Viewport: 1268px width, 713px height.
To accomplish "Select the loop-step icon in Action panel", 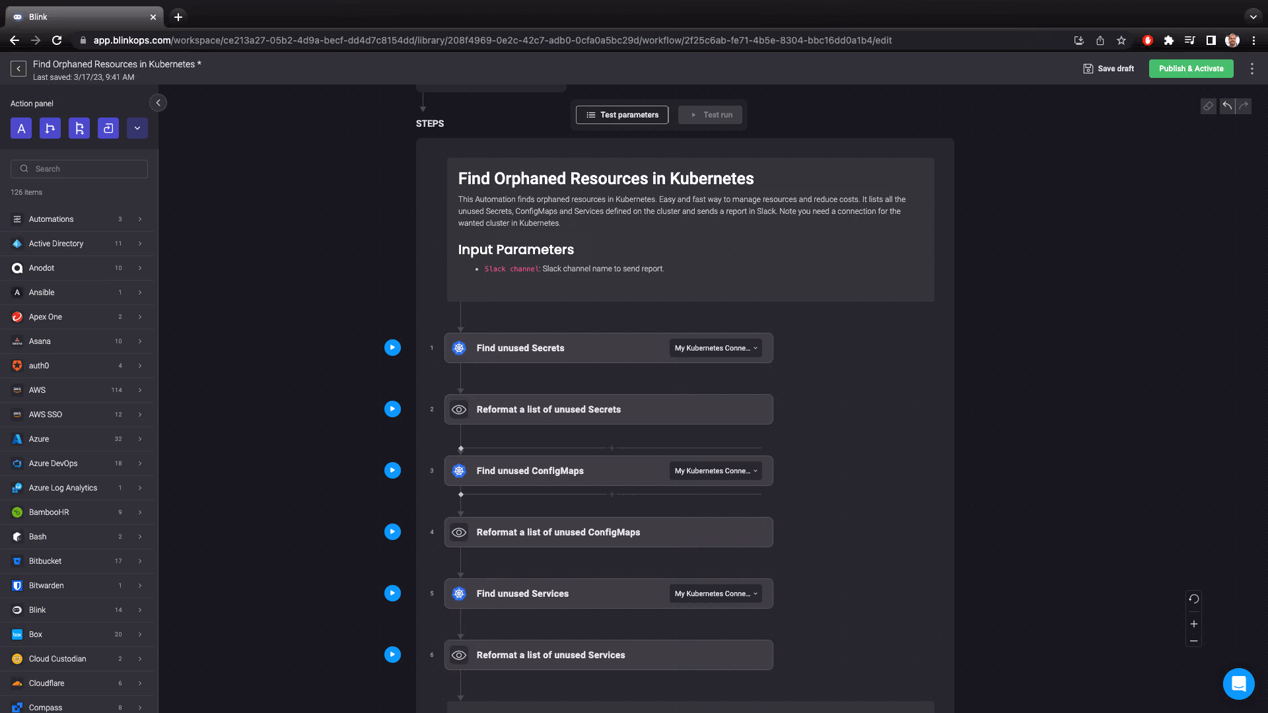I will click(108, 128).
